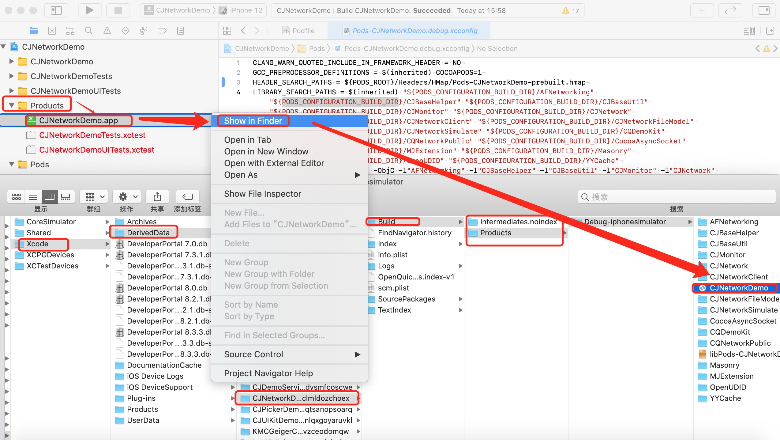
Task: Switch Finder to gallery view
Action: tap(66, 197)
